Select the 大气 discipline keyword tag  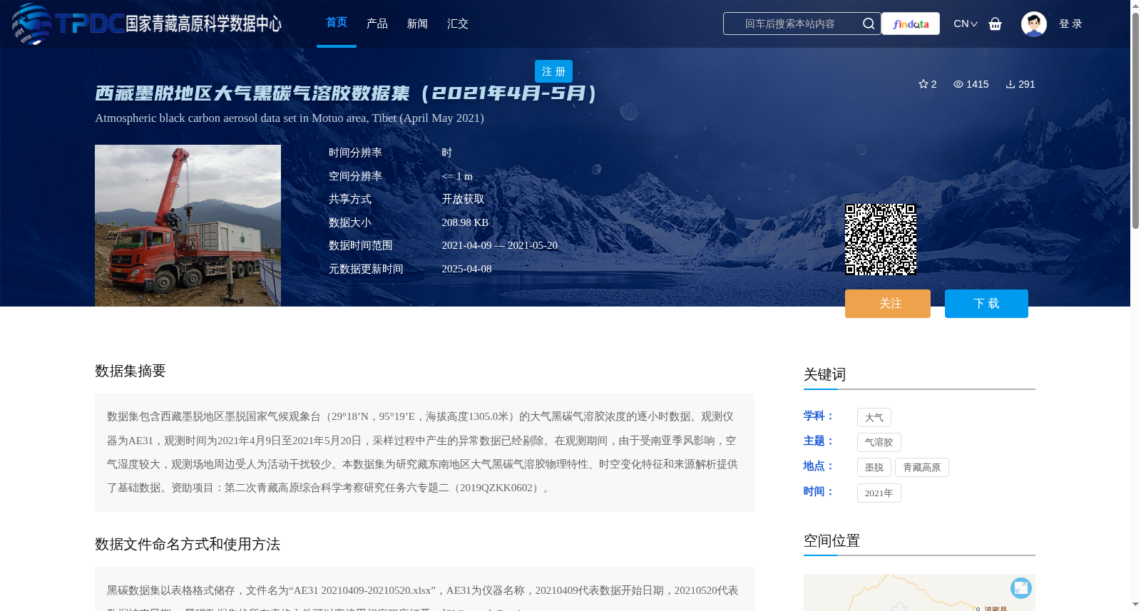point(874,418)
